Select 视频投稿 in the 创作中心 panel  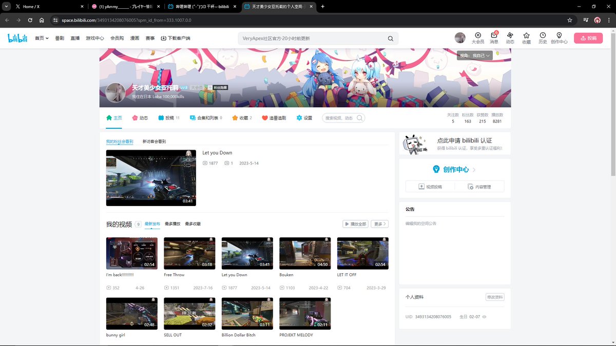(x=430, y=186)
